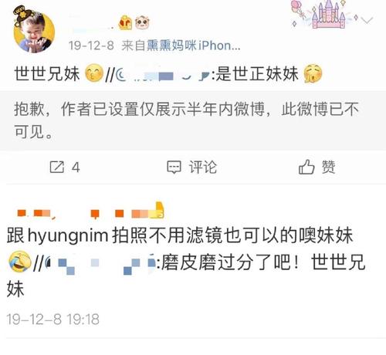Open the poster's baby avatar
Viewport: 386px width, 355px height.
pos(34,30)
